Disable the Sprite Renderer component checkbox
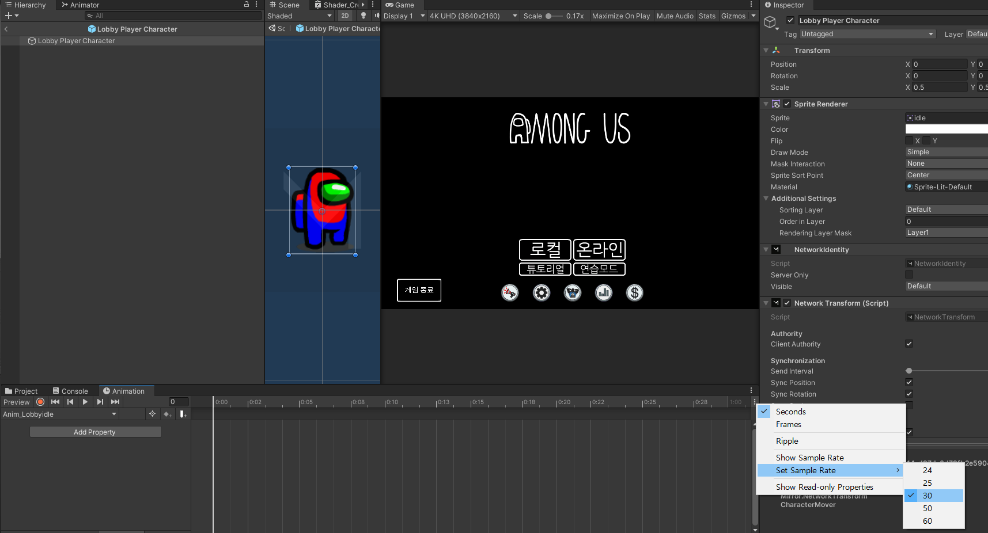Image resolution: width=988 pixels, height=533 pixels. point(787,104)
